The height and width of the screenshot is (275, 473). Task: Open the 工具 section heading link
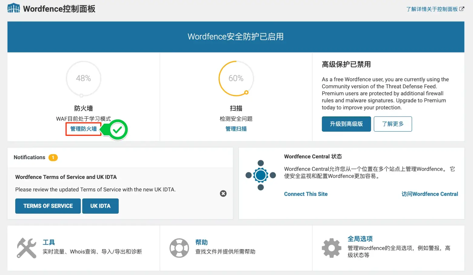(49, 242)
